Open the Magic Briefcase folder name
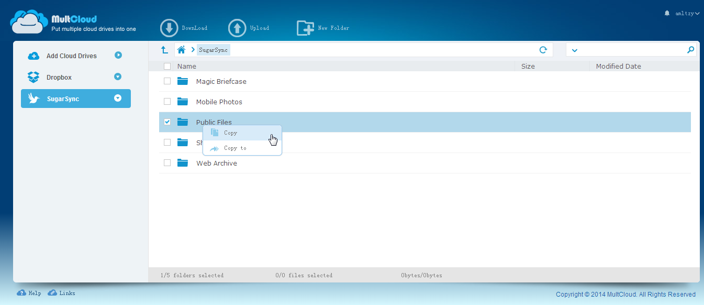This screenshot has width=704, height=305. [x=221, y=81]
